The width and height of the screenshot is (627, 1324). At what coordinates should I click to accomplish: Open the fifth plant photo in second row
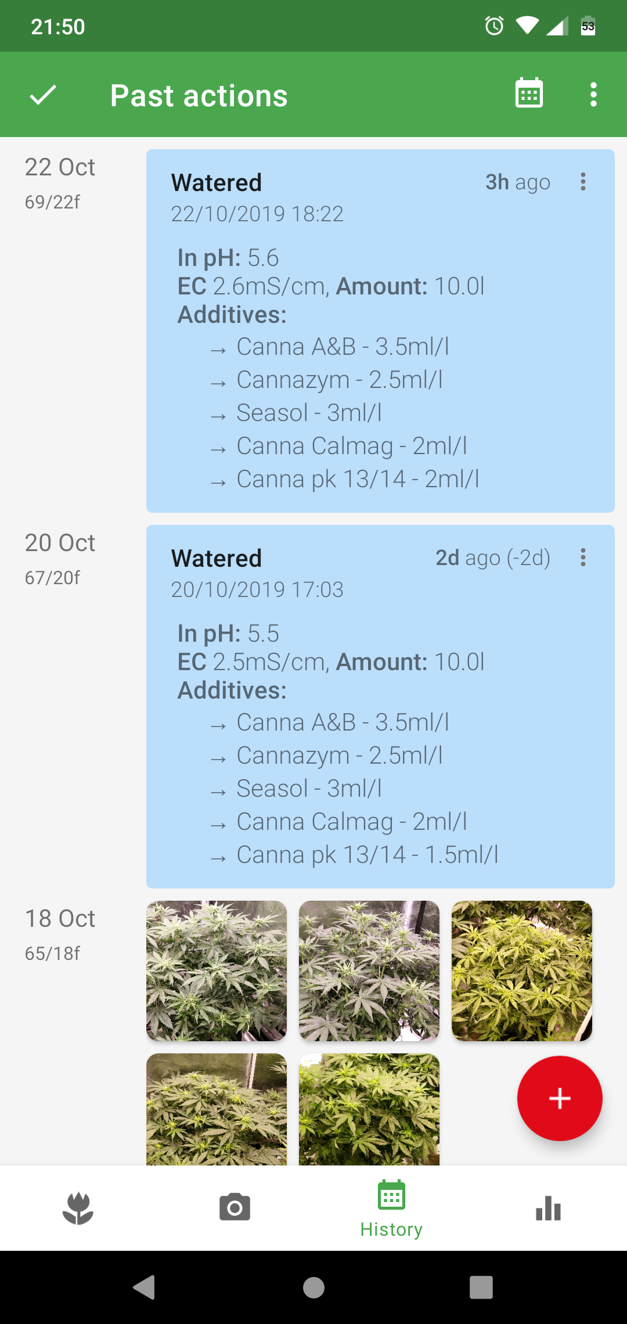(369, 1109)
